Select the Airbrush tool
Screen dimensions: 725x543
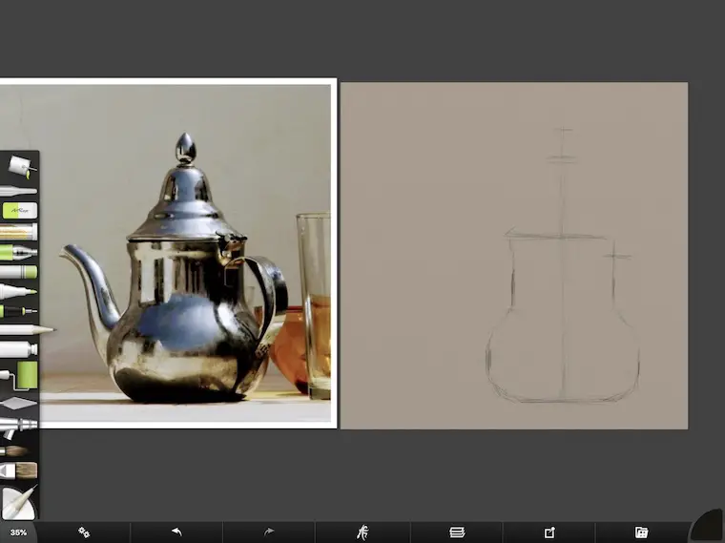click(18, 427)
